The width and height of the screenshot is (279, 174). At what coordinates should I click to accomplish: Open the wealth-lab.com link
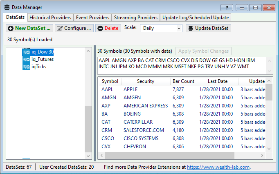coord(218,167)
